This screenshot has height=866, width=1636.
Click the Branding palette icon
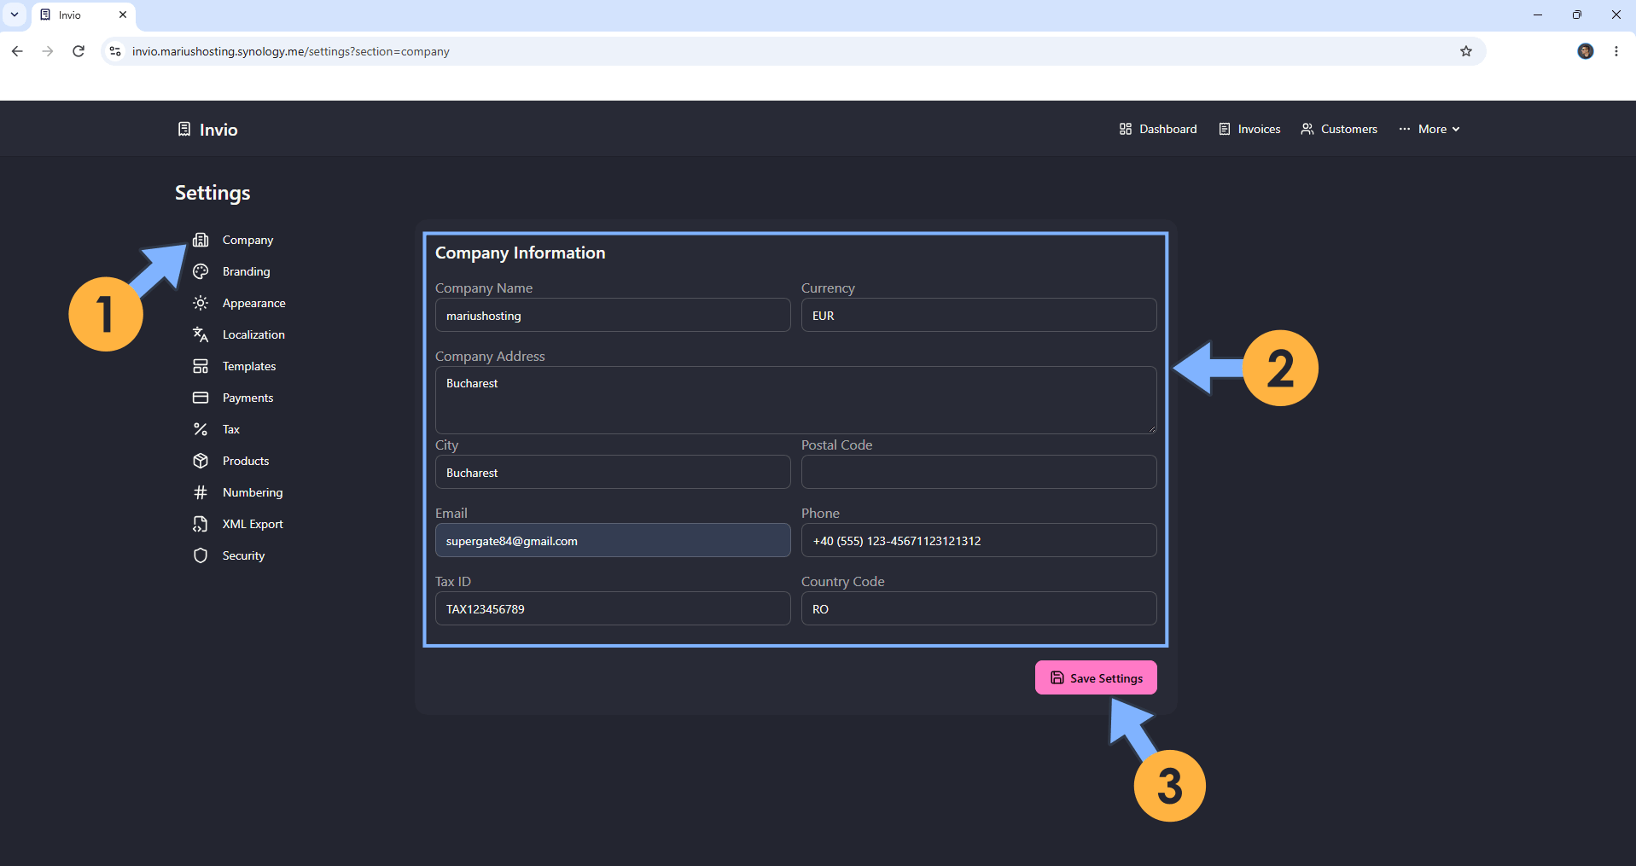(201, 271)
